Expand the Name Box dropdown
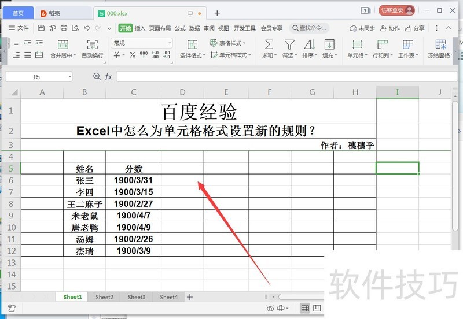The width and height of the screenshot is (463, 319). 69,77
